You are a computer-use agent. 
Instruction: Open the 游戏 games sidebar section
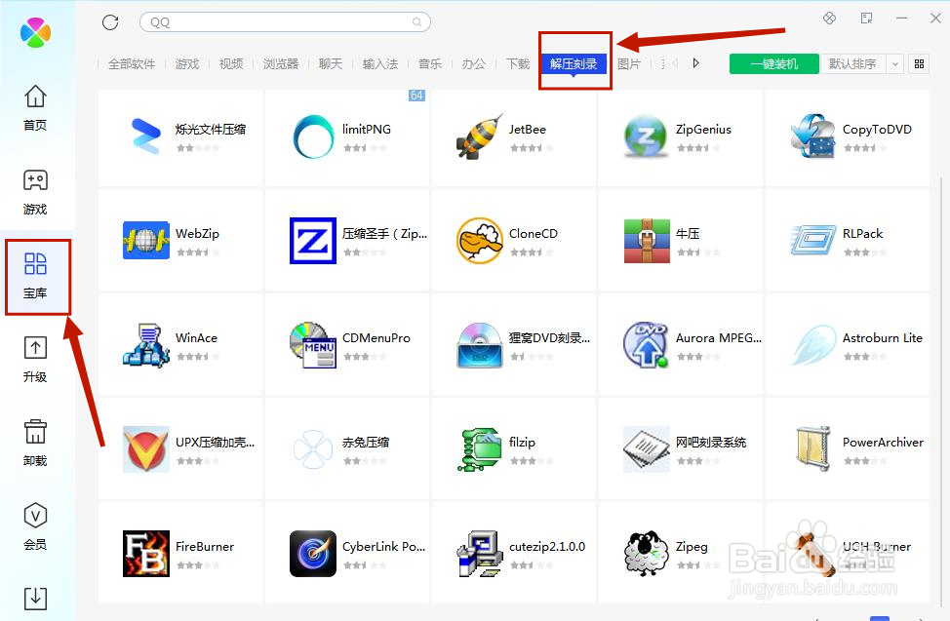pos(35,180)
